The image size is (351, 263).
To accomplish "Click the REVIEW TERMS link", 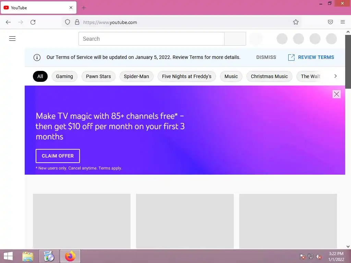I will point(316,57).
